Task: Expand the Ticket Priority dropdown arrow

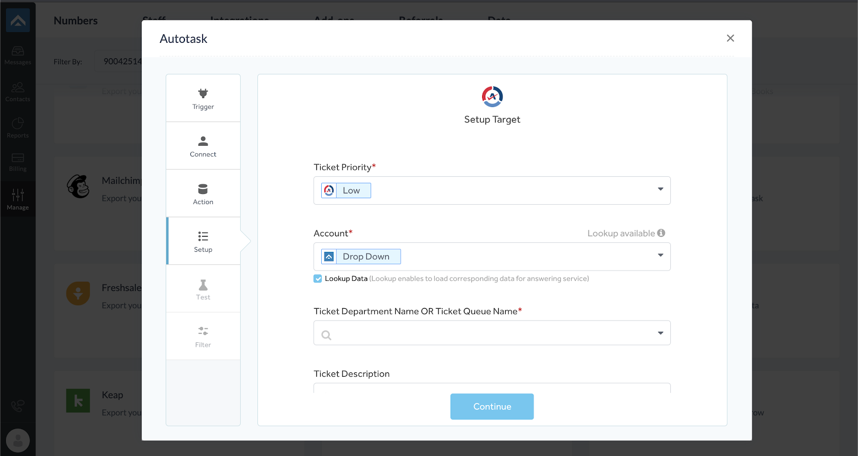Action: coord(661,189)
